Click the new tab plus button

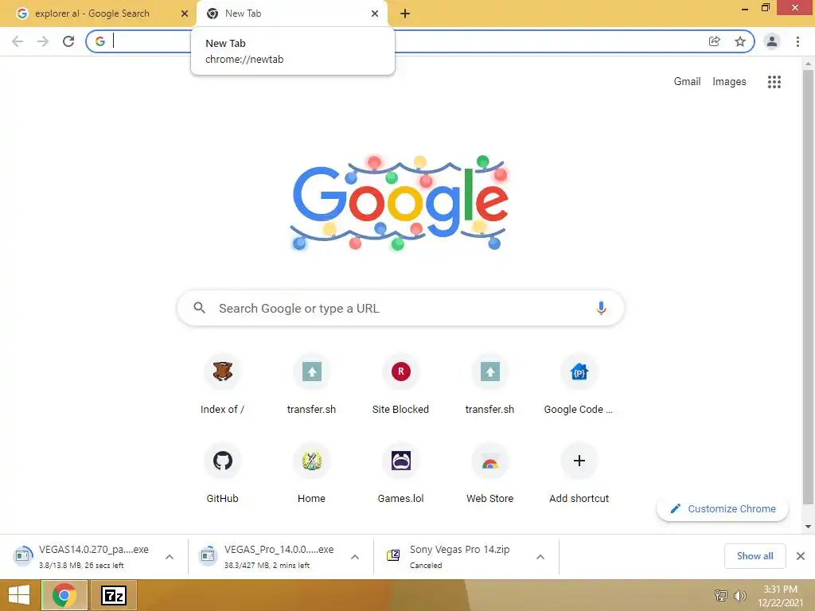pos(405,14)
